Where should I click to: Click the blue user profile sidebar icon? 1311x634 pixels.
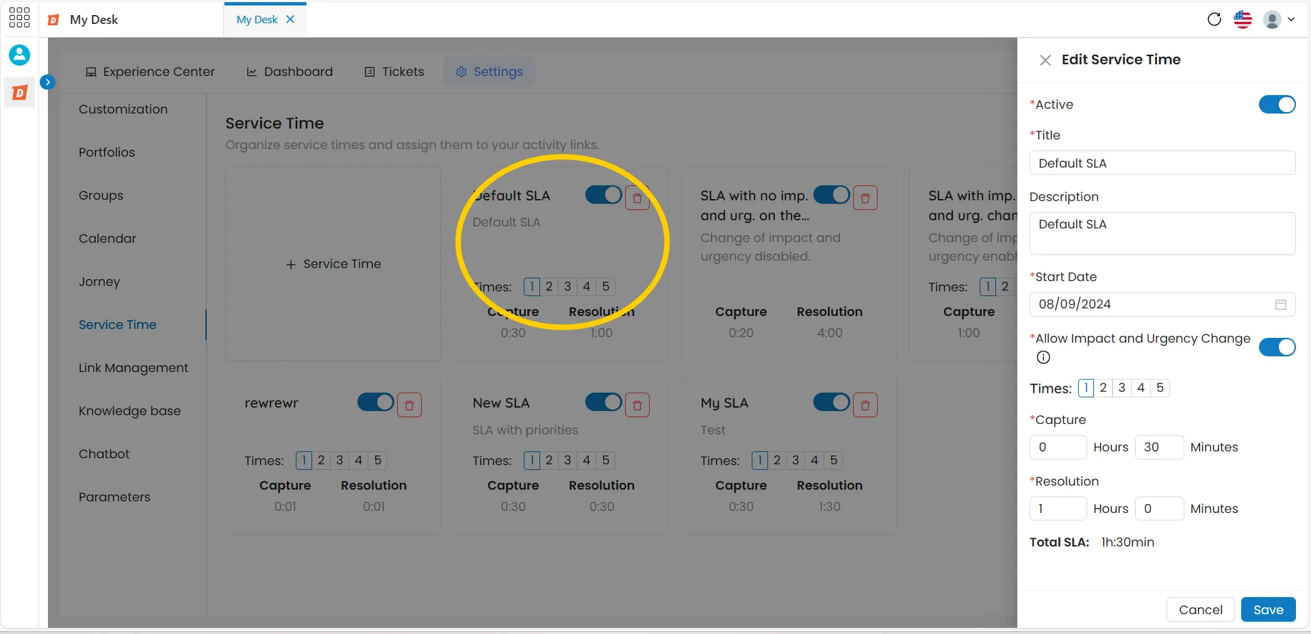[19, 55]
